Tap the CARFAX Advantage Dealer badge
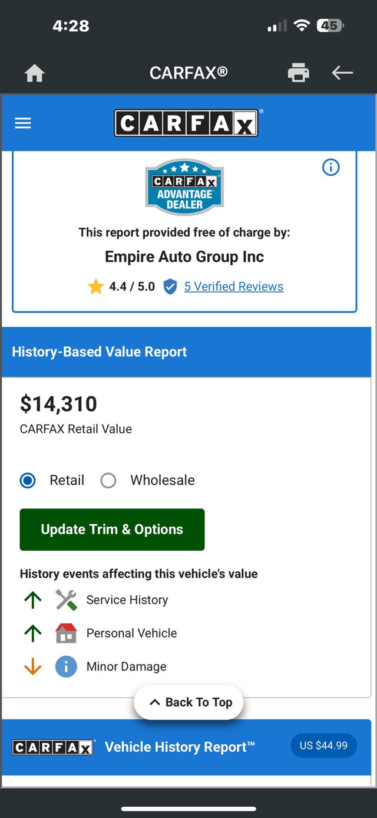 coord(184,188)
